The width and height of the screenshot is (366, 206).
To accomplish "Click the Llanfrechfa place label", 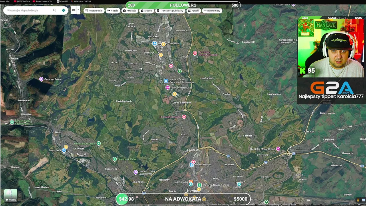I will pos(206,78).
